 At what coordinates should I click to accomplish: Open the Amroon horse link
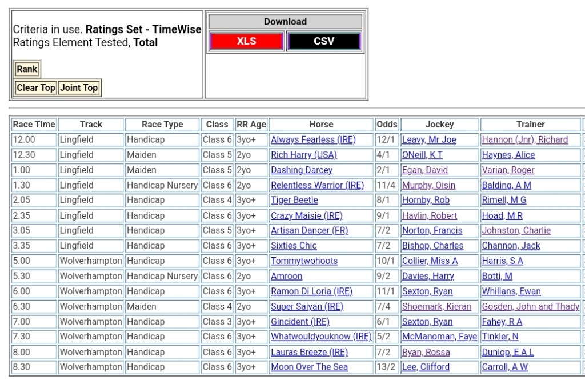coord(287,277)
